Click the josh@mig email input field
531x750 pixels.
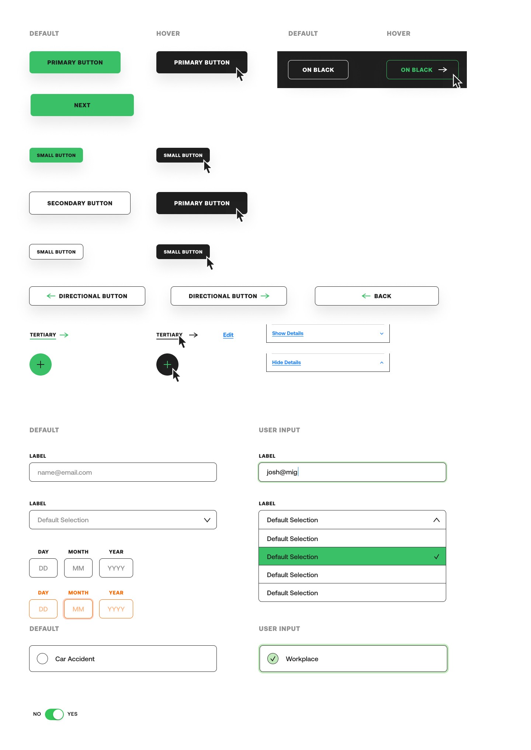tap(352, 472)
